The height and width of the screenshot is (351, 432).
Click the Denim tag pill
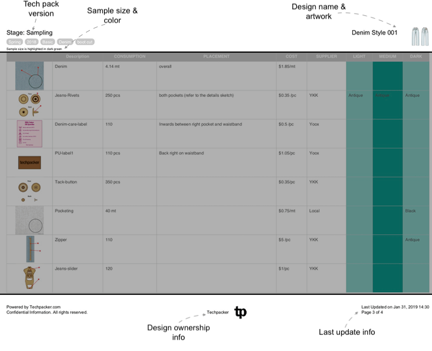click(x=65, y=42)
